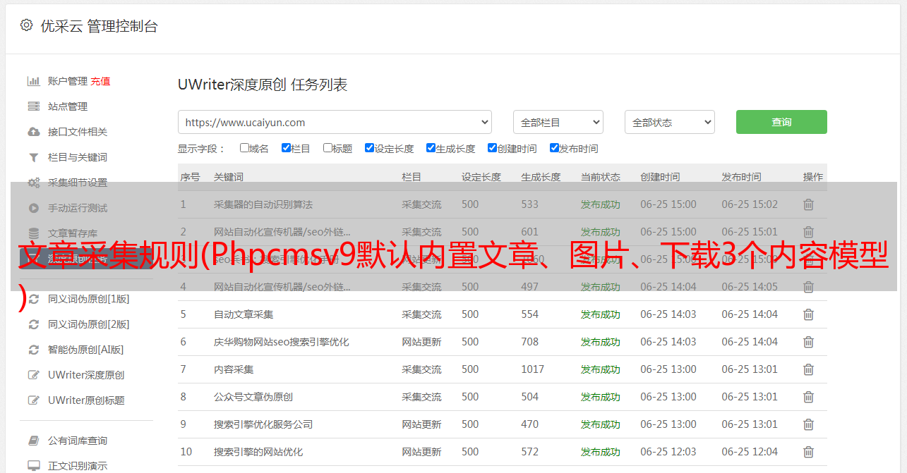Go to UWriter深度原创 sidebar item

coord(86,375)
